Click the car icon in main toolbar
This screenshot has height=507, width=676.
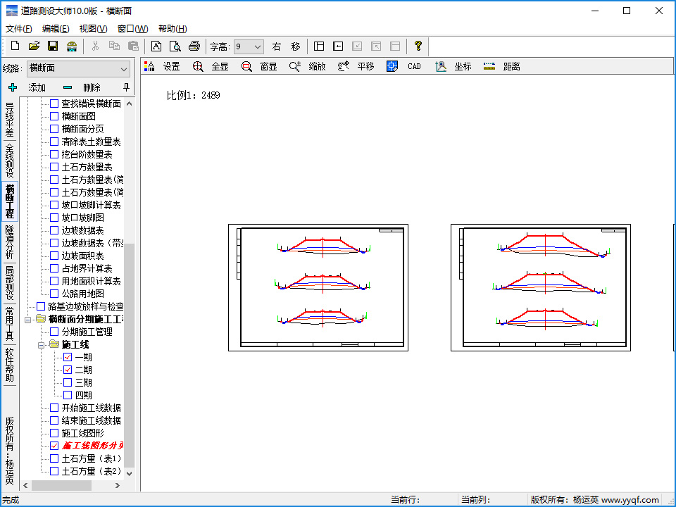point(72,46)
